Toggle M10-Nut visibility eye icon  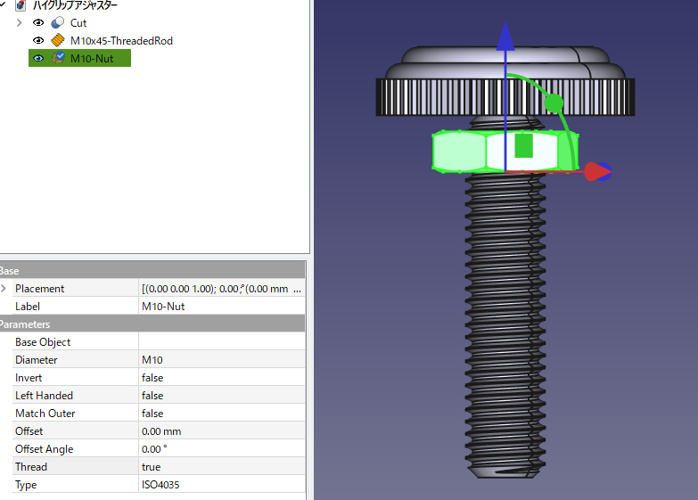[x=38, y=59]
